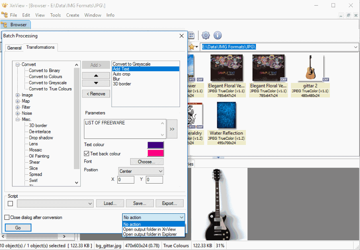Click the Go button

click(x=18, y=228)
